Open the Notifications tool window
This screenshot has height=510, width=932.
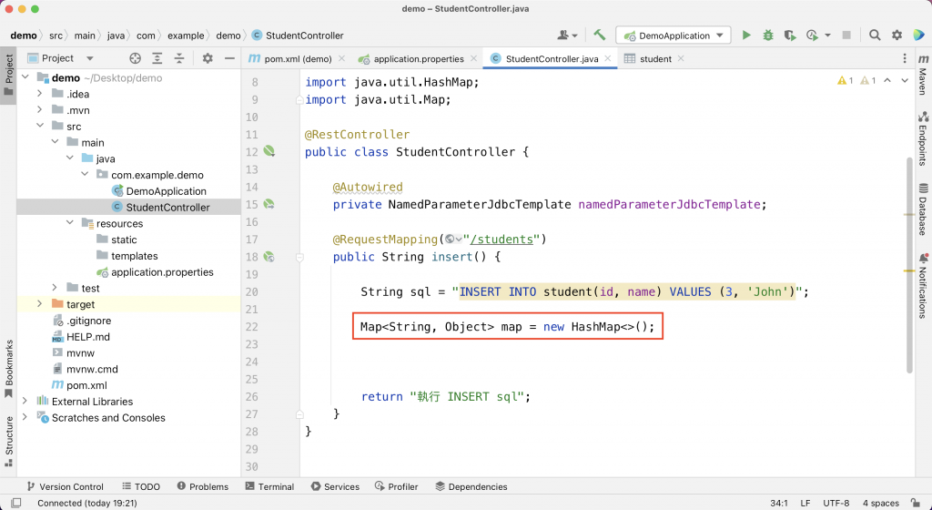pyautogui.click(x=923, y=285)
